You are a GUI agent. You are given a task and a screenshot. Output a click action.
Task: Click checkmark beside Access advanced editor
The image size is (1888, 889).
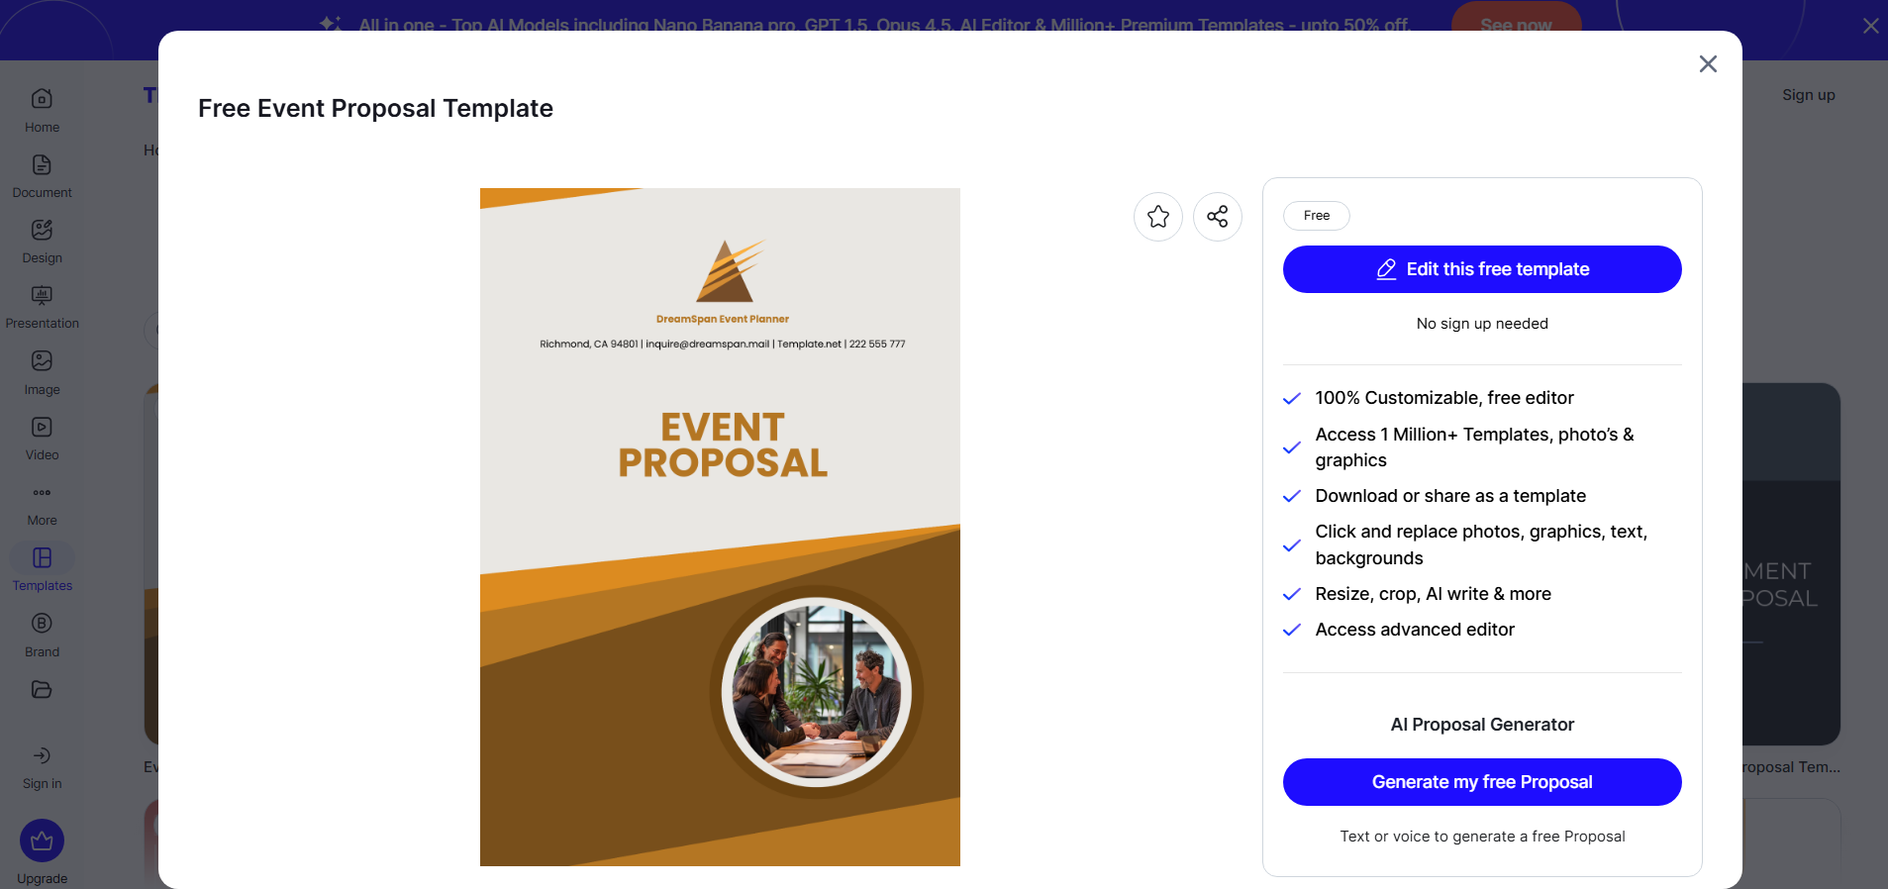(1292, 631)
